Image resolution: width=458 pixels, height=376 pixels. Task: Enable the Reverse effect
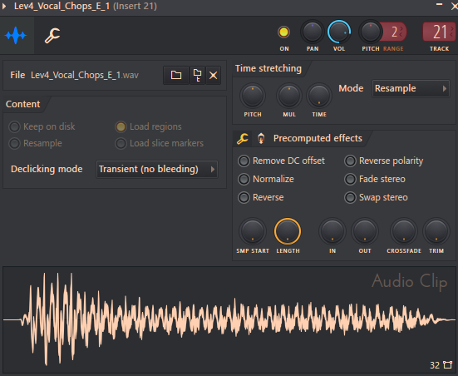[x=261, y=197]
